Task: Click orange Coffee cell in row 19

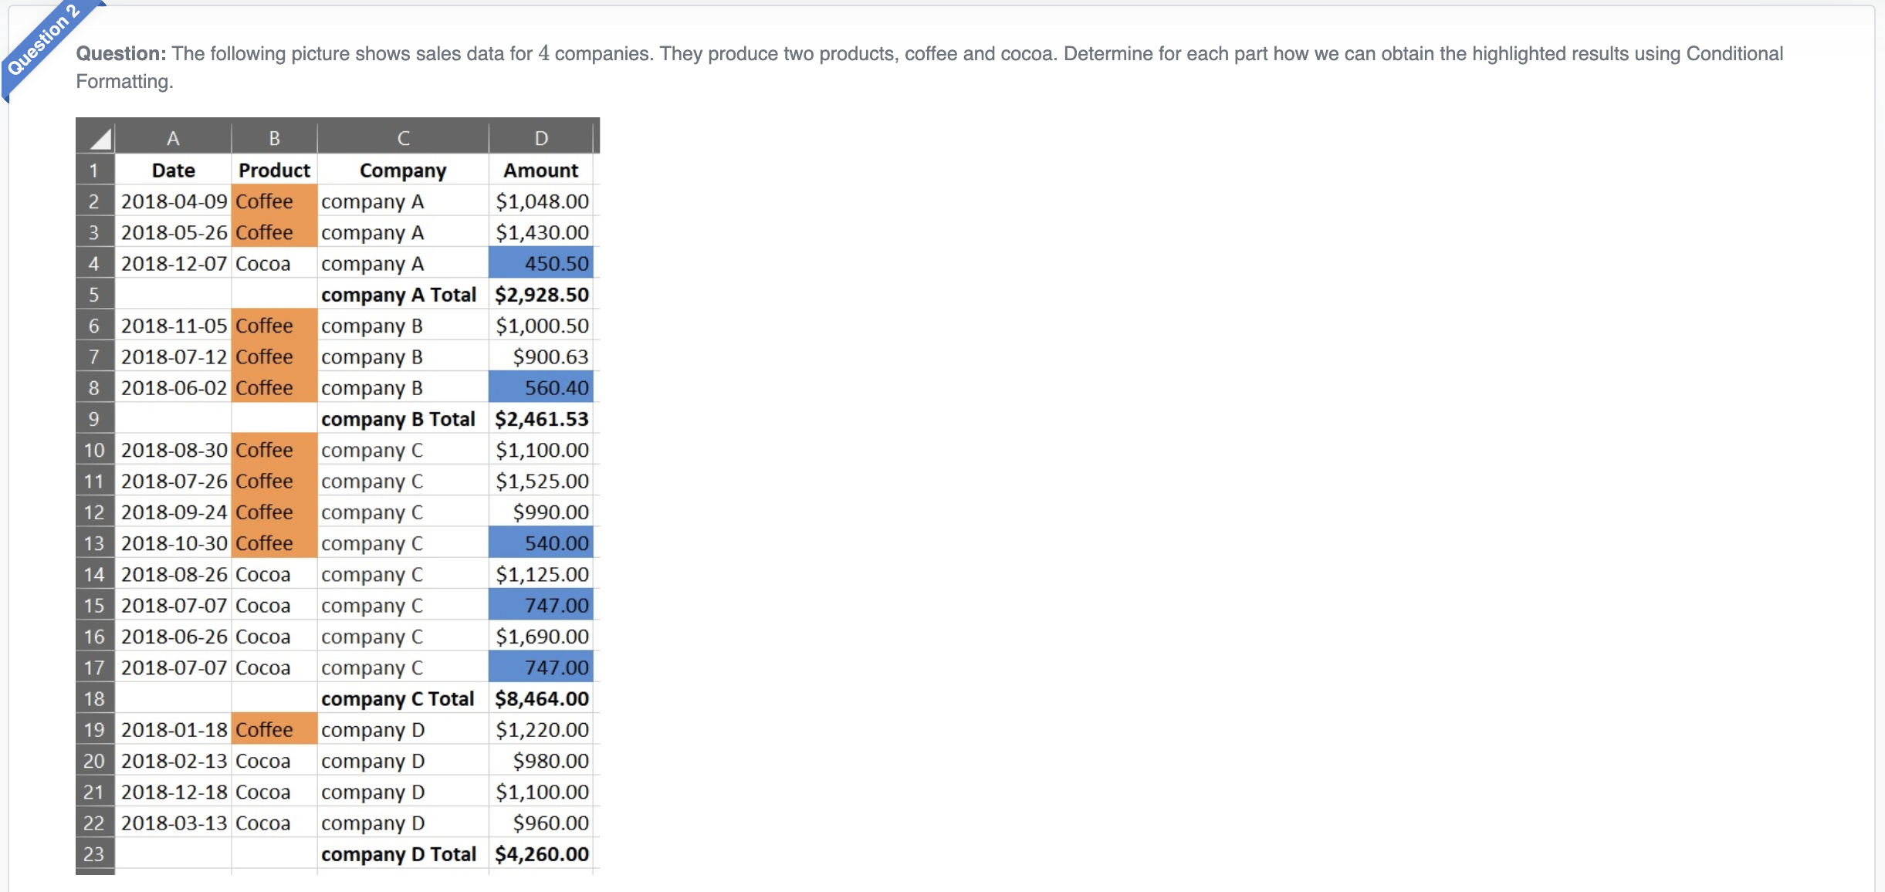Action: (274, 730)
